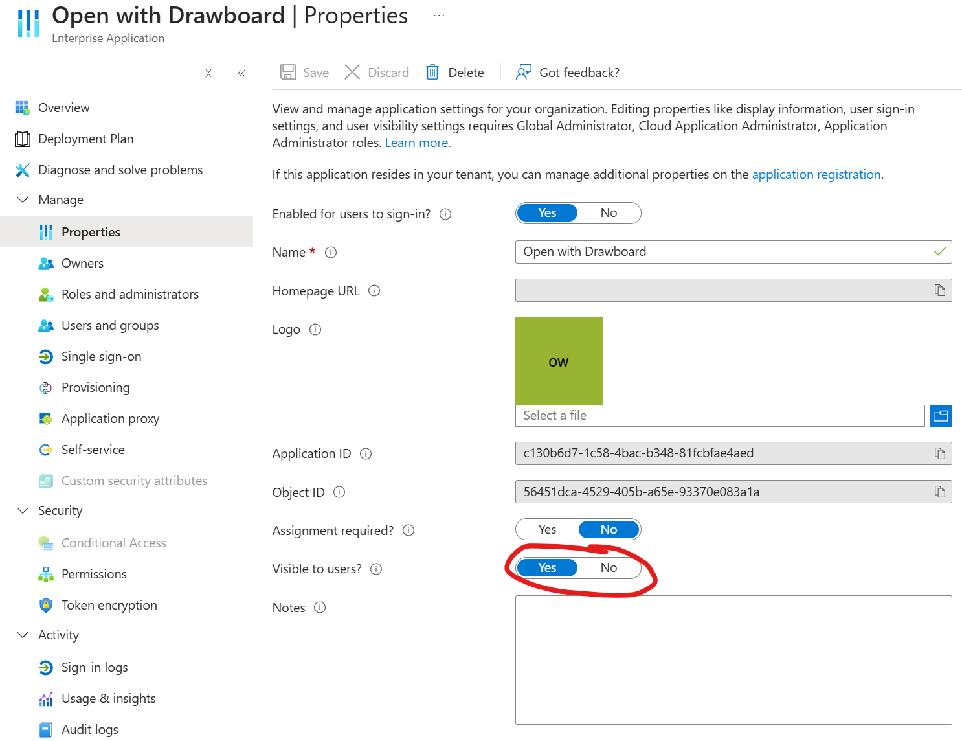Set Enabled for users to sign-in to Yes

[547, 213]
